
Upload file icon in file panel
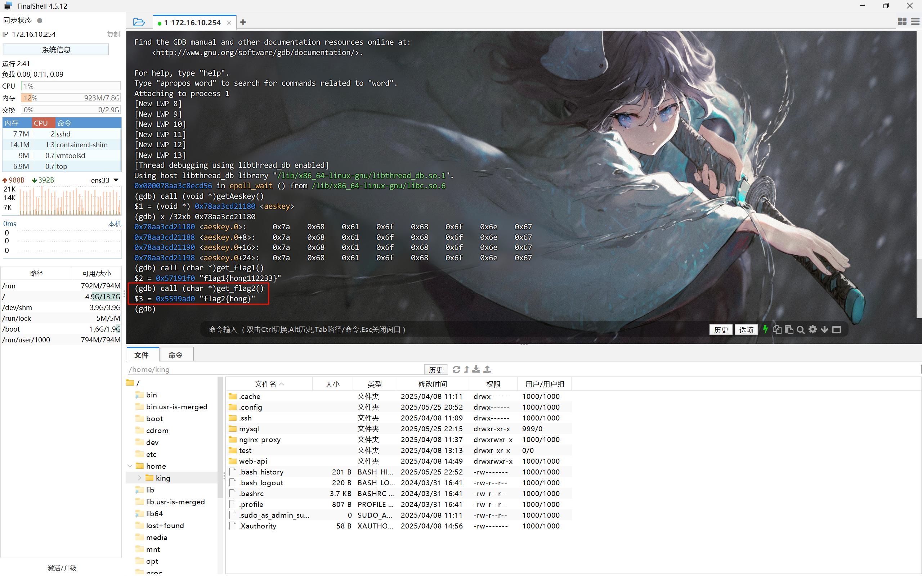coord(487,369)
